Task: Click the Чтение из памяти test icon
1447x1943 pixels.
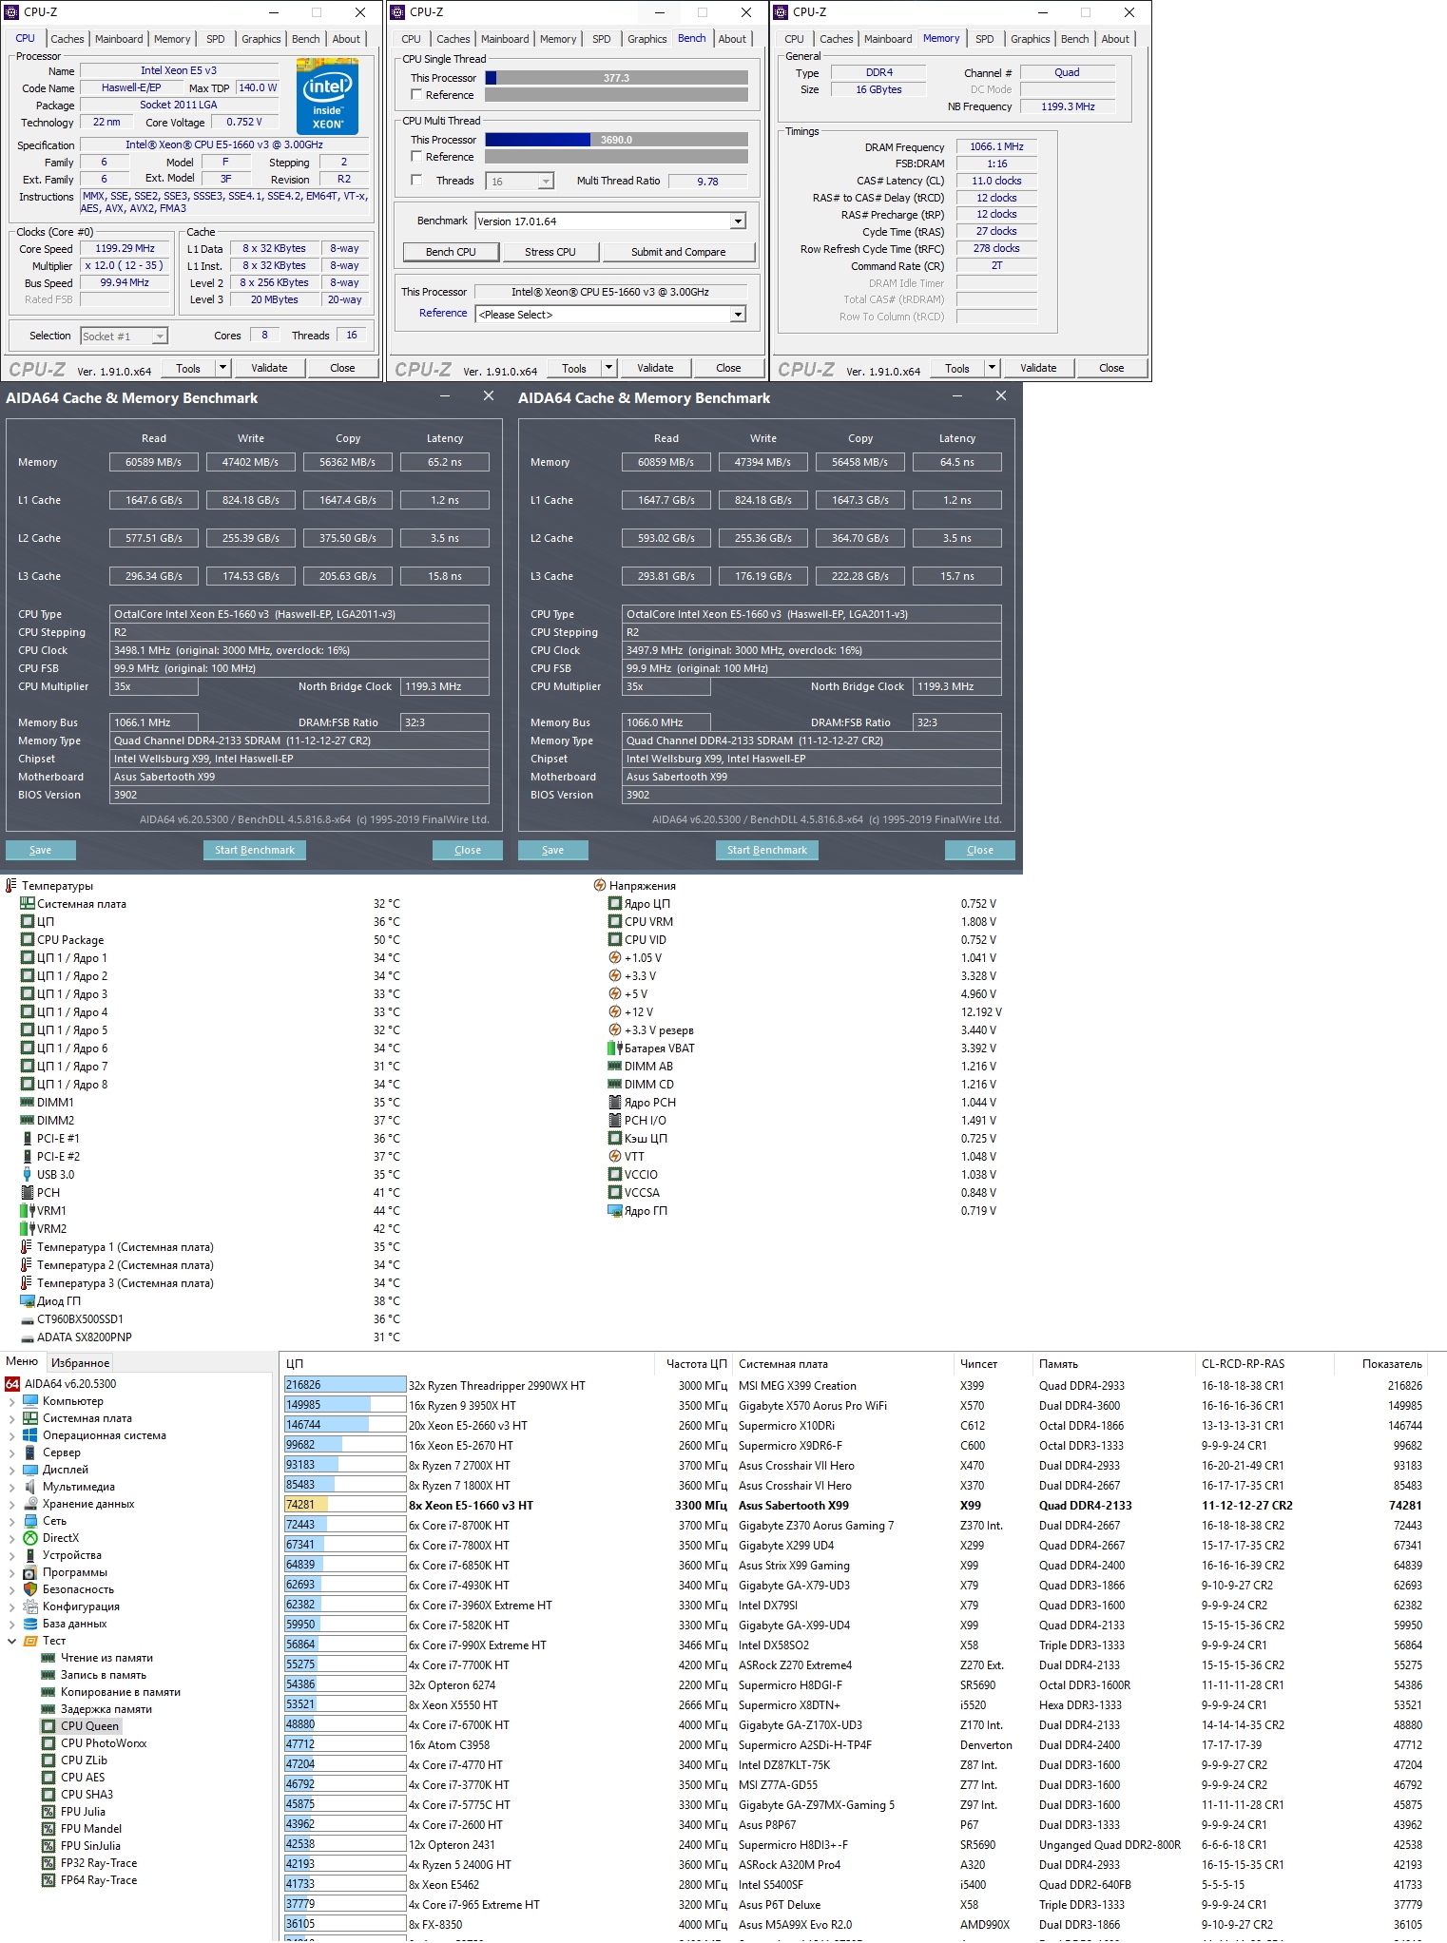Action: [x=48, y=1658]
